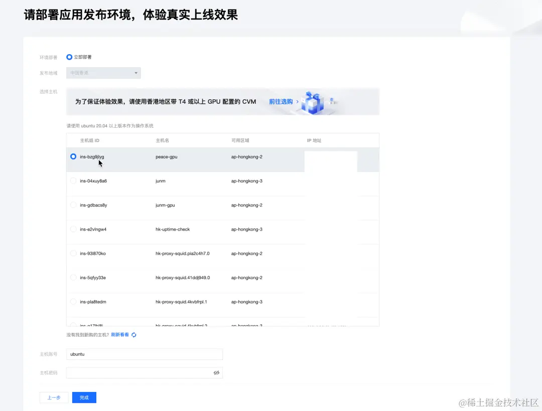This screenshot has height=411, width=542.
Task: Click the gift box banner illustration
Action: [x=313, y=102]
